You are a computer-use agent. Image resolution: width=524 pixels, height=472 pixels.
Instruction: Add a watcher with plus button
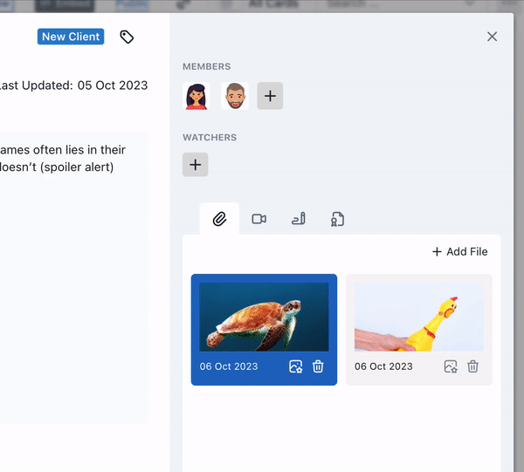tap(195, 164)
